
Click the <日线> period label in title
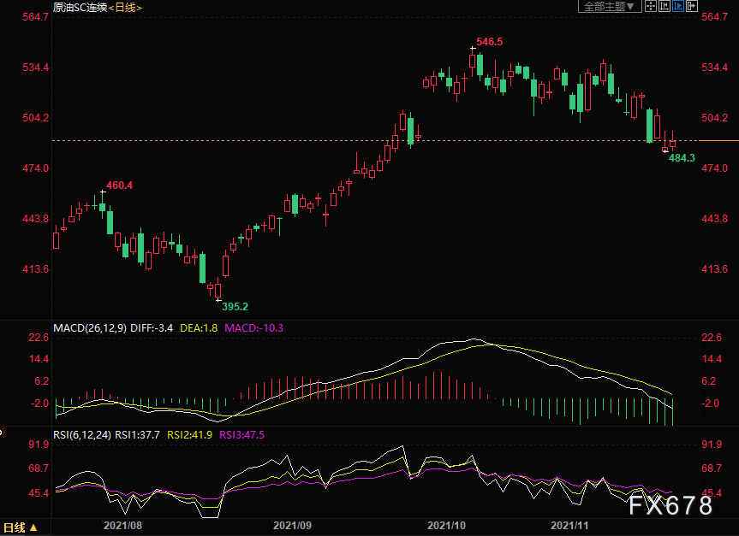pyautogui.click(x=125, y=8)
